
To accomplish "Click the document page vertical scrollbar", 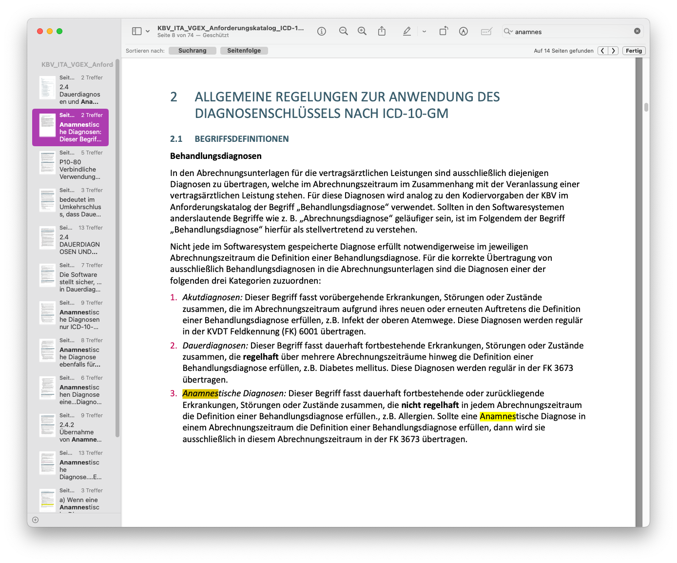I will click(x=646, y=107).
